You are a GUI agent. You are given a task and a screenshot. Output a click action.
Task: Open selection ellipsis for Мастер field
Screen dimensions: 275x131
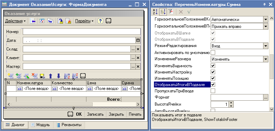[133, 67]
